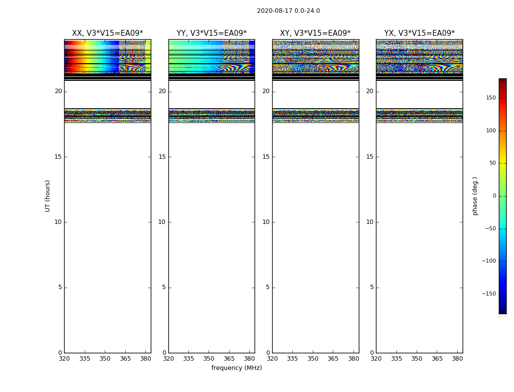The image size is (514, 392).
Task: Click the 350 frequency tick under XX panel
Action: point(105,359)
